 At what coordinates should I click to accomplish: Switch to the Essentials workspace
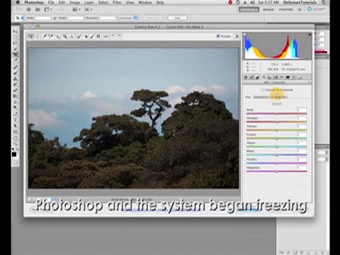(249, 10)
